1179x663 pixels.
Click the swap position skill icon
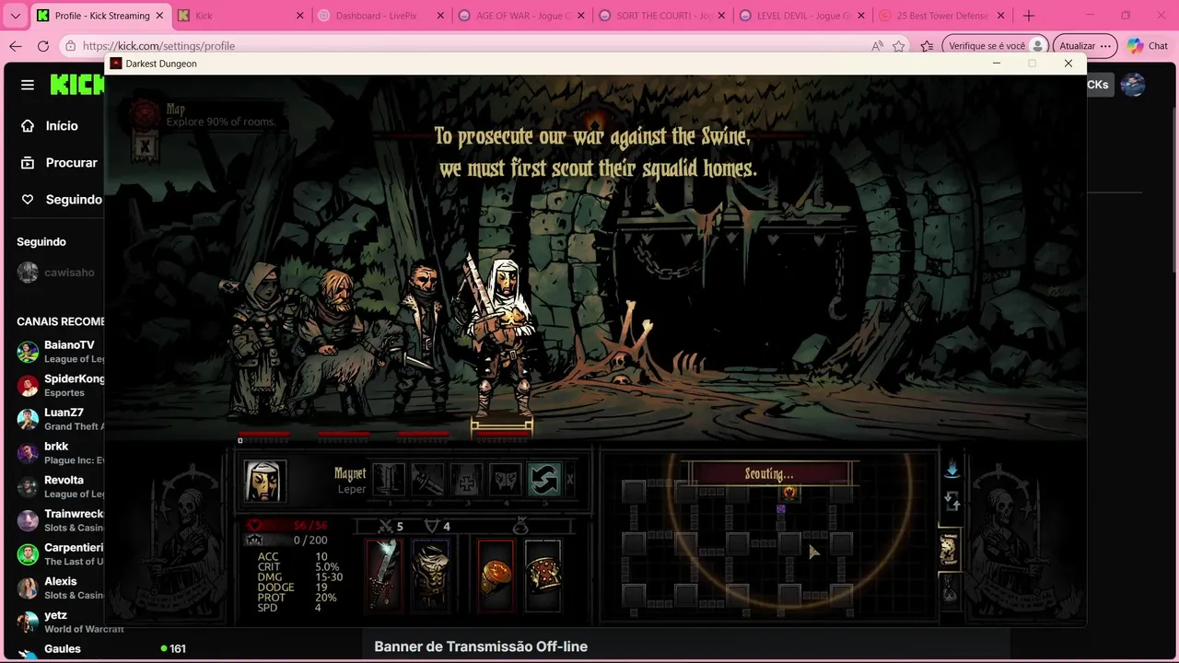[544, 480]
